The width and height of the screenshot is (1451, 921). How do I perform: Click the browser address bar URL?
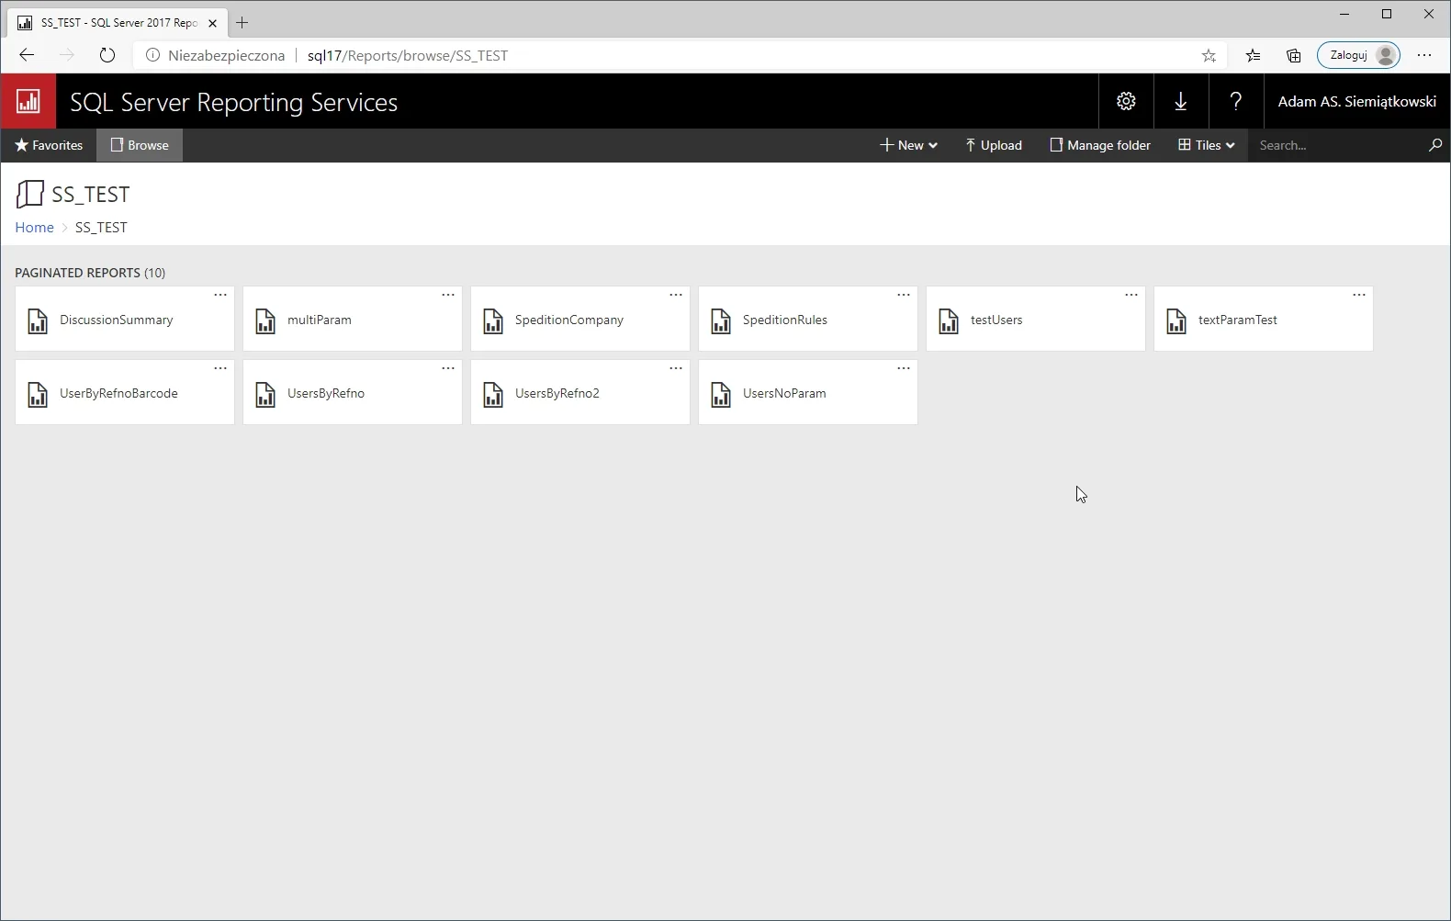[407, 55]
